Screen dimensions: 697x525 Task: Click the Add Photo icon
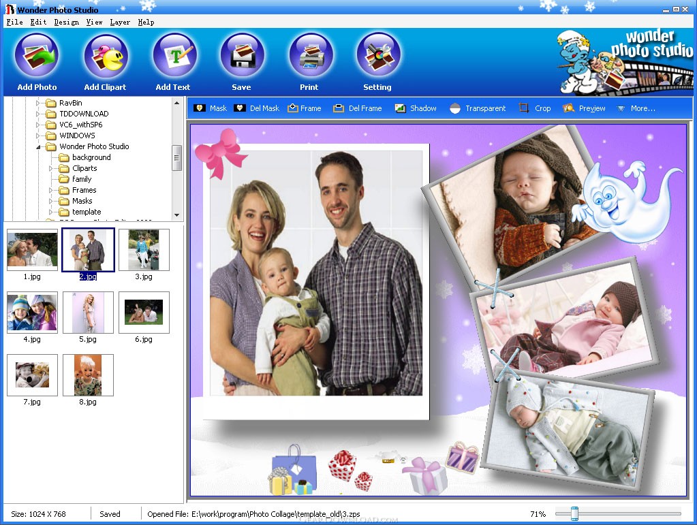(x=37, y=56)
